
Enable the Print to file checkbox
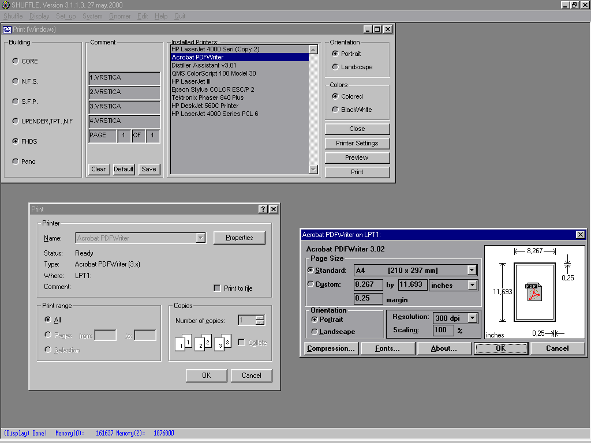[217, 288]
